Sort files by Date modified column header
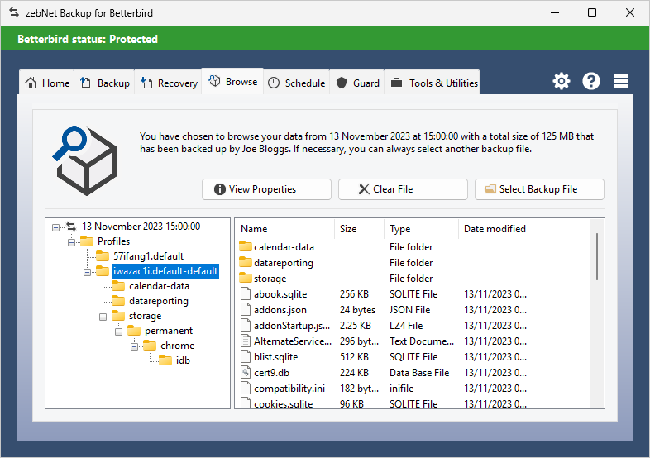The height and width of the screenshot is (458, 650). point(495,229)
